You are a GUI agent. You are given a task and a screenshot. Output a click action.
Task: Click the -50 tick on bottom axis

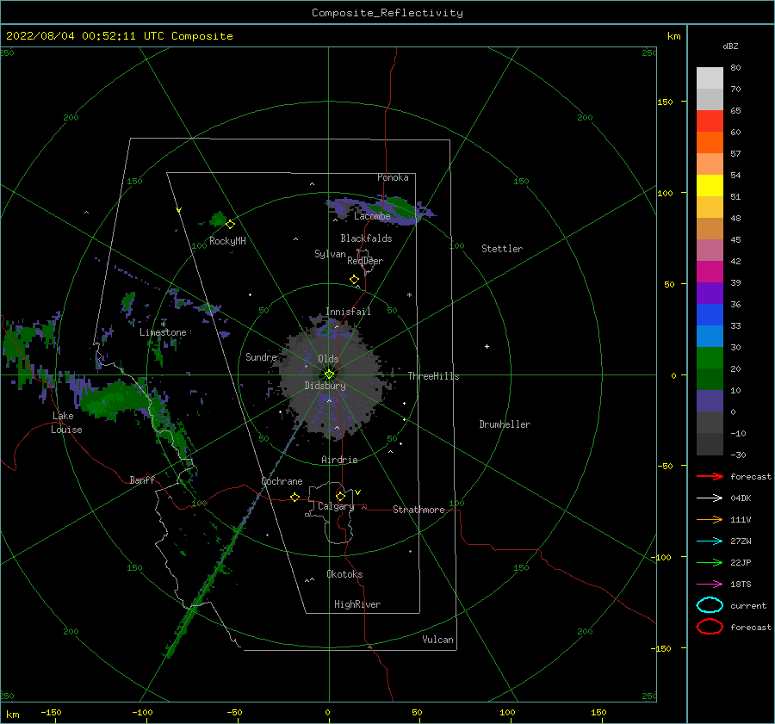coord(234,712)
